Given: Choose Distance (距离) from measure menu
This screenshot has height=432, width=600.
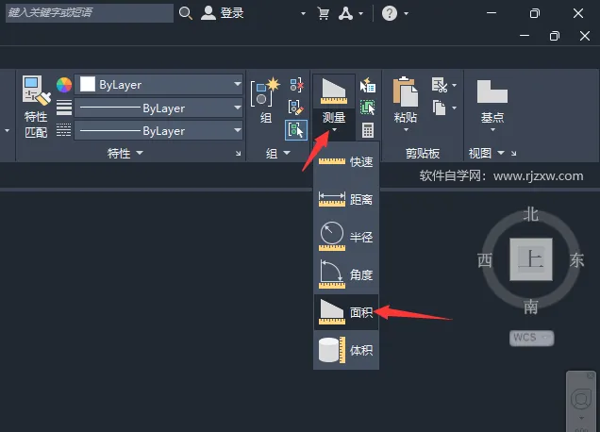Looking at the screenshot, I should click(346, 199).
